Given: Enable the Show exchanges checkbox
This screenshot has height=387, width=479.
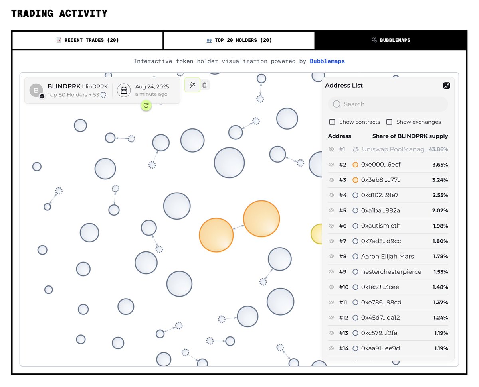Looking at the screenshot, I should (x=389, y=122).
